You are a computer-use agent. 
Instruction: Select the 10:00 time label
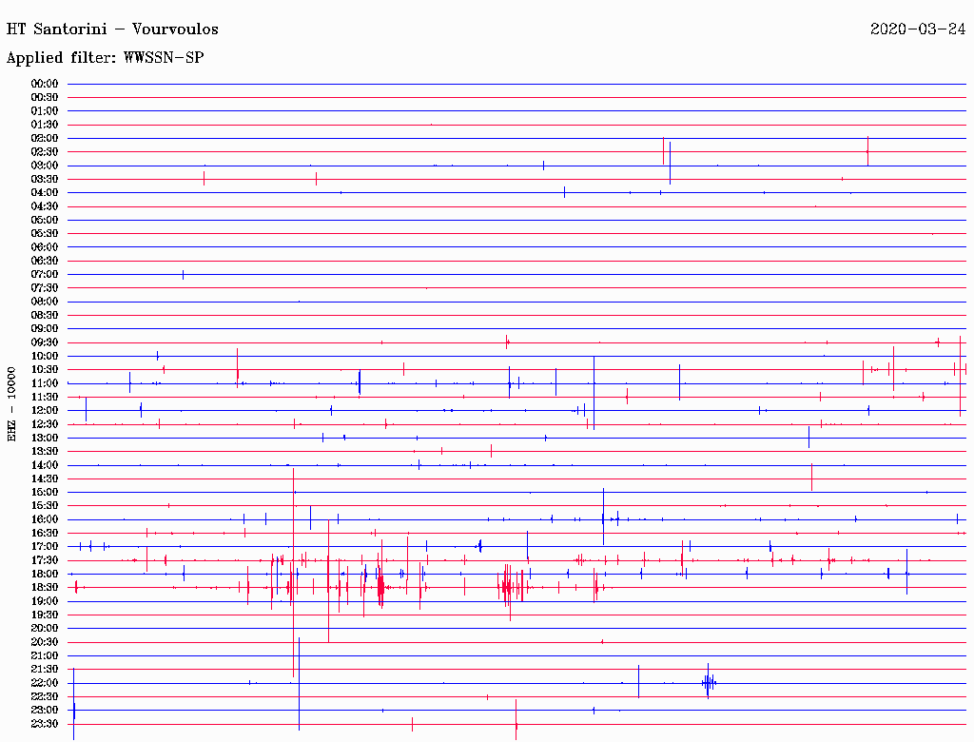pyautogui.click(x=45, y=356)
